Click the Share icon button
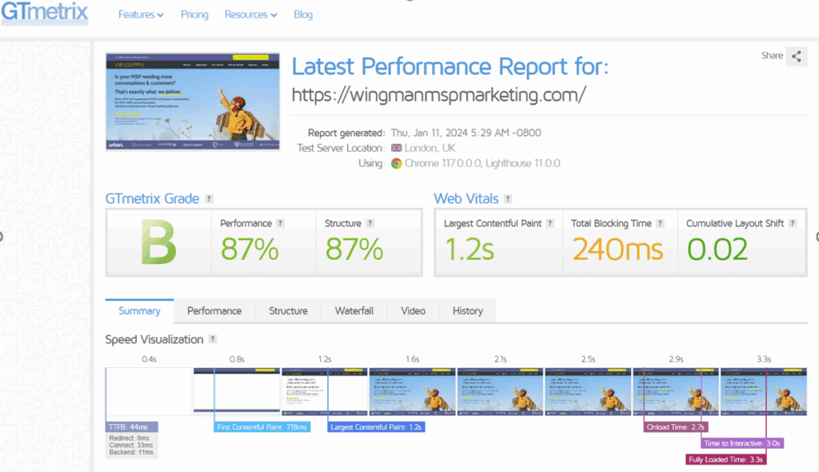Screen dimensions: 819x472 (x=795, y=56)
